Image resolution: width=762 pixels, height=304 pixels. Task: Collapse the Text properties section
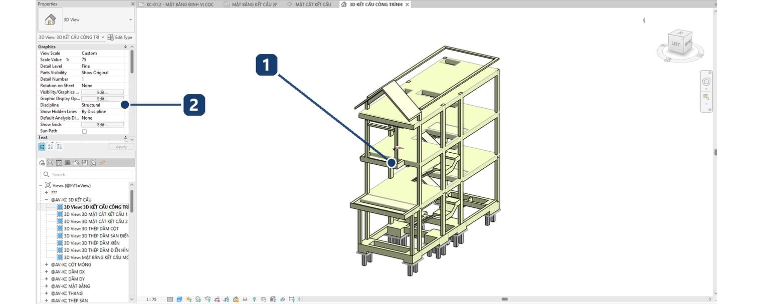coord(125,137)
